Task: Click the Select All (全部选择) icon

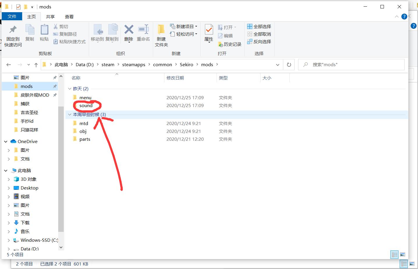Action: tap(250, 26)
